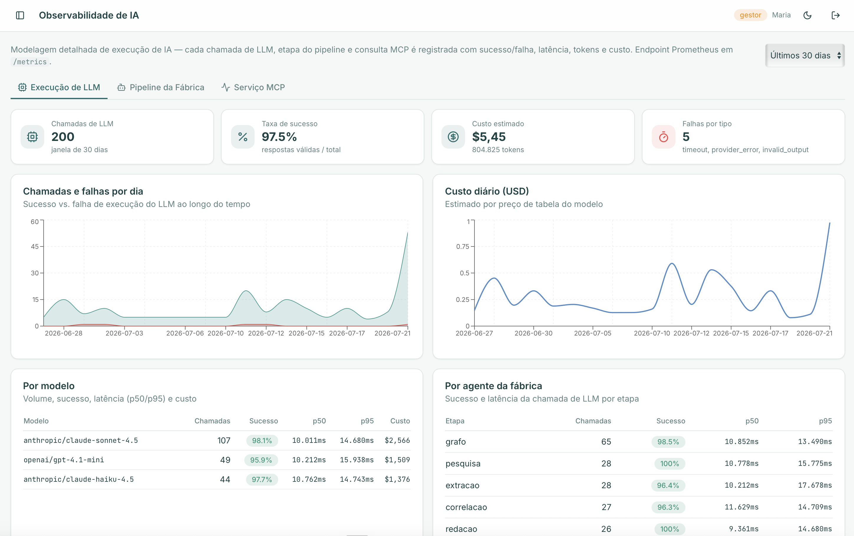Click the 200 calls value
The image size is (854, 536).
point(63,137)
